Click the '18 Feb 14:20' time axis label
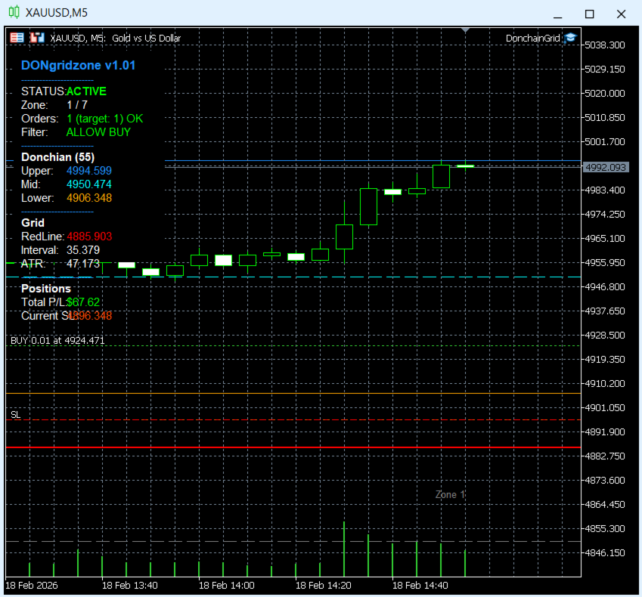 point(324,586)
